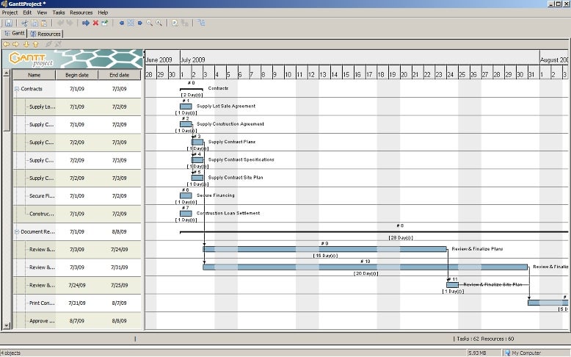Click the print preview document icon
This screenshot has height=357, width=571.
(x=175, y=23)
